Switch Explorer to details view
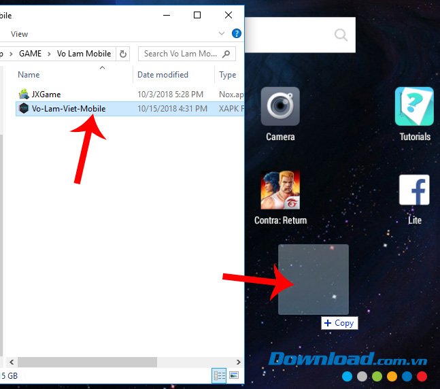The height and width of the screenshot is (389, 440). click(x=219, y=375)
